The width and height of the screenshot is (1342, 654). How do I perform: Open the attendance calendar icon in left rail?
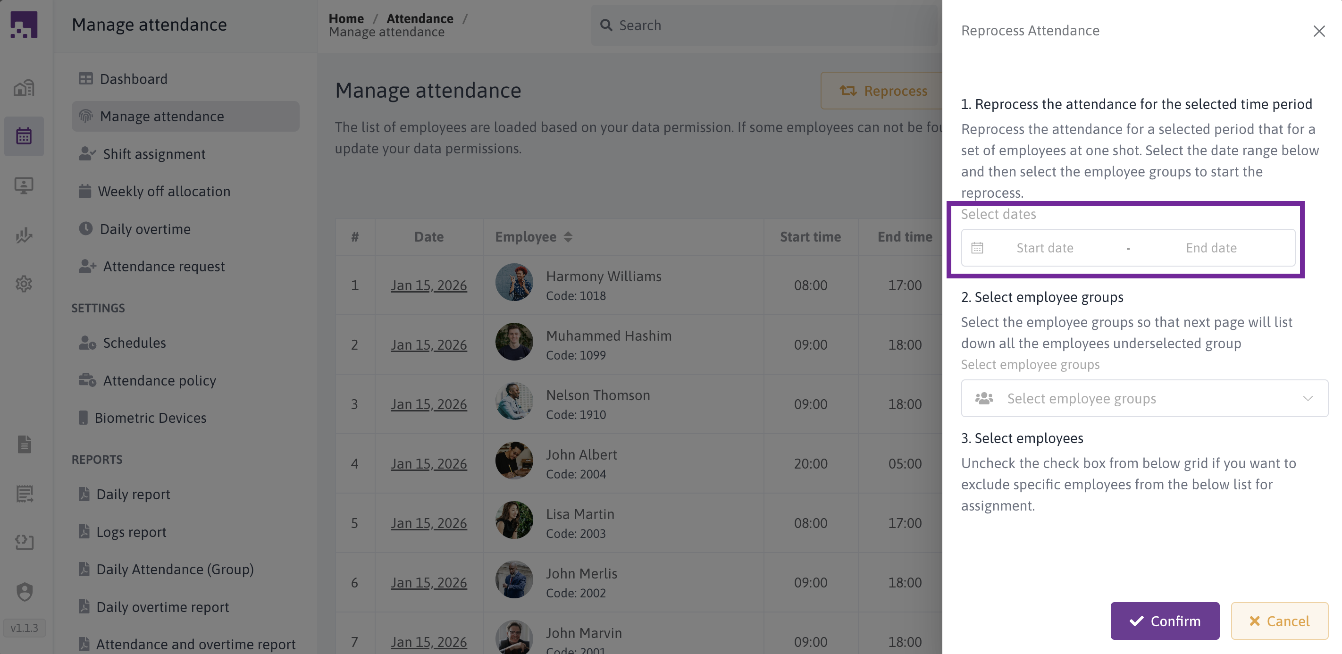(x=24, y=136)
